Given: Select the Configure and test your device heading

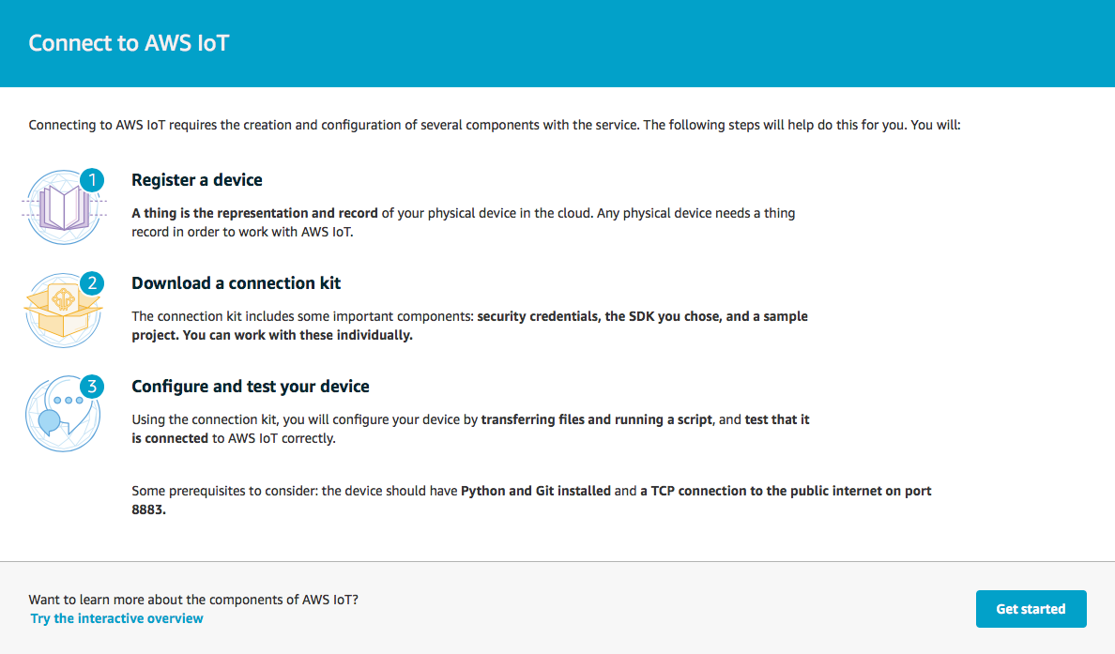Looking at the screenshot, I should click(x=251, y=386).
